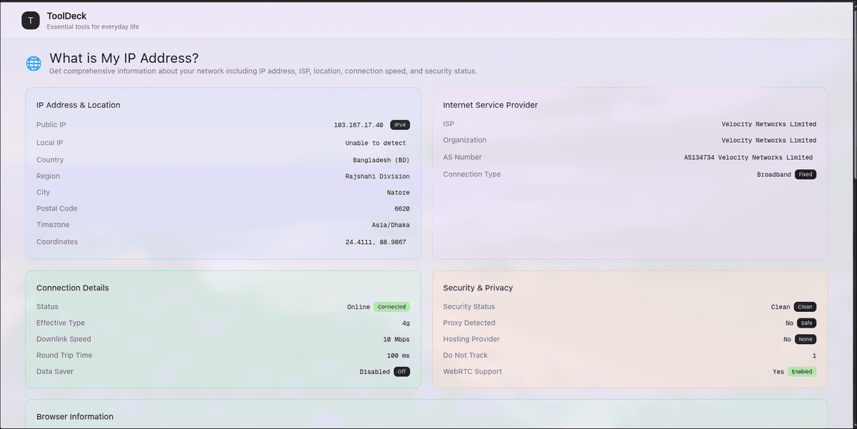Screen dimensions: 857x429
Task: Click the Connected badge in Connection Details
Action: point(391,306)
